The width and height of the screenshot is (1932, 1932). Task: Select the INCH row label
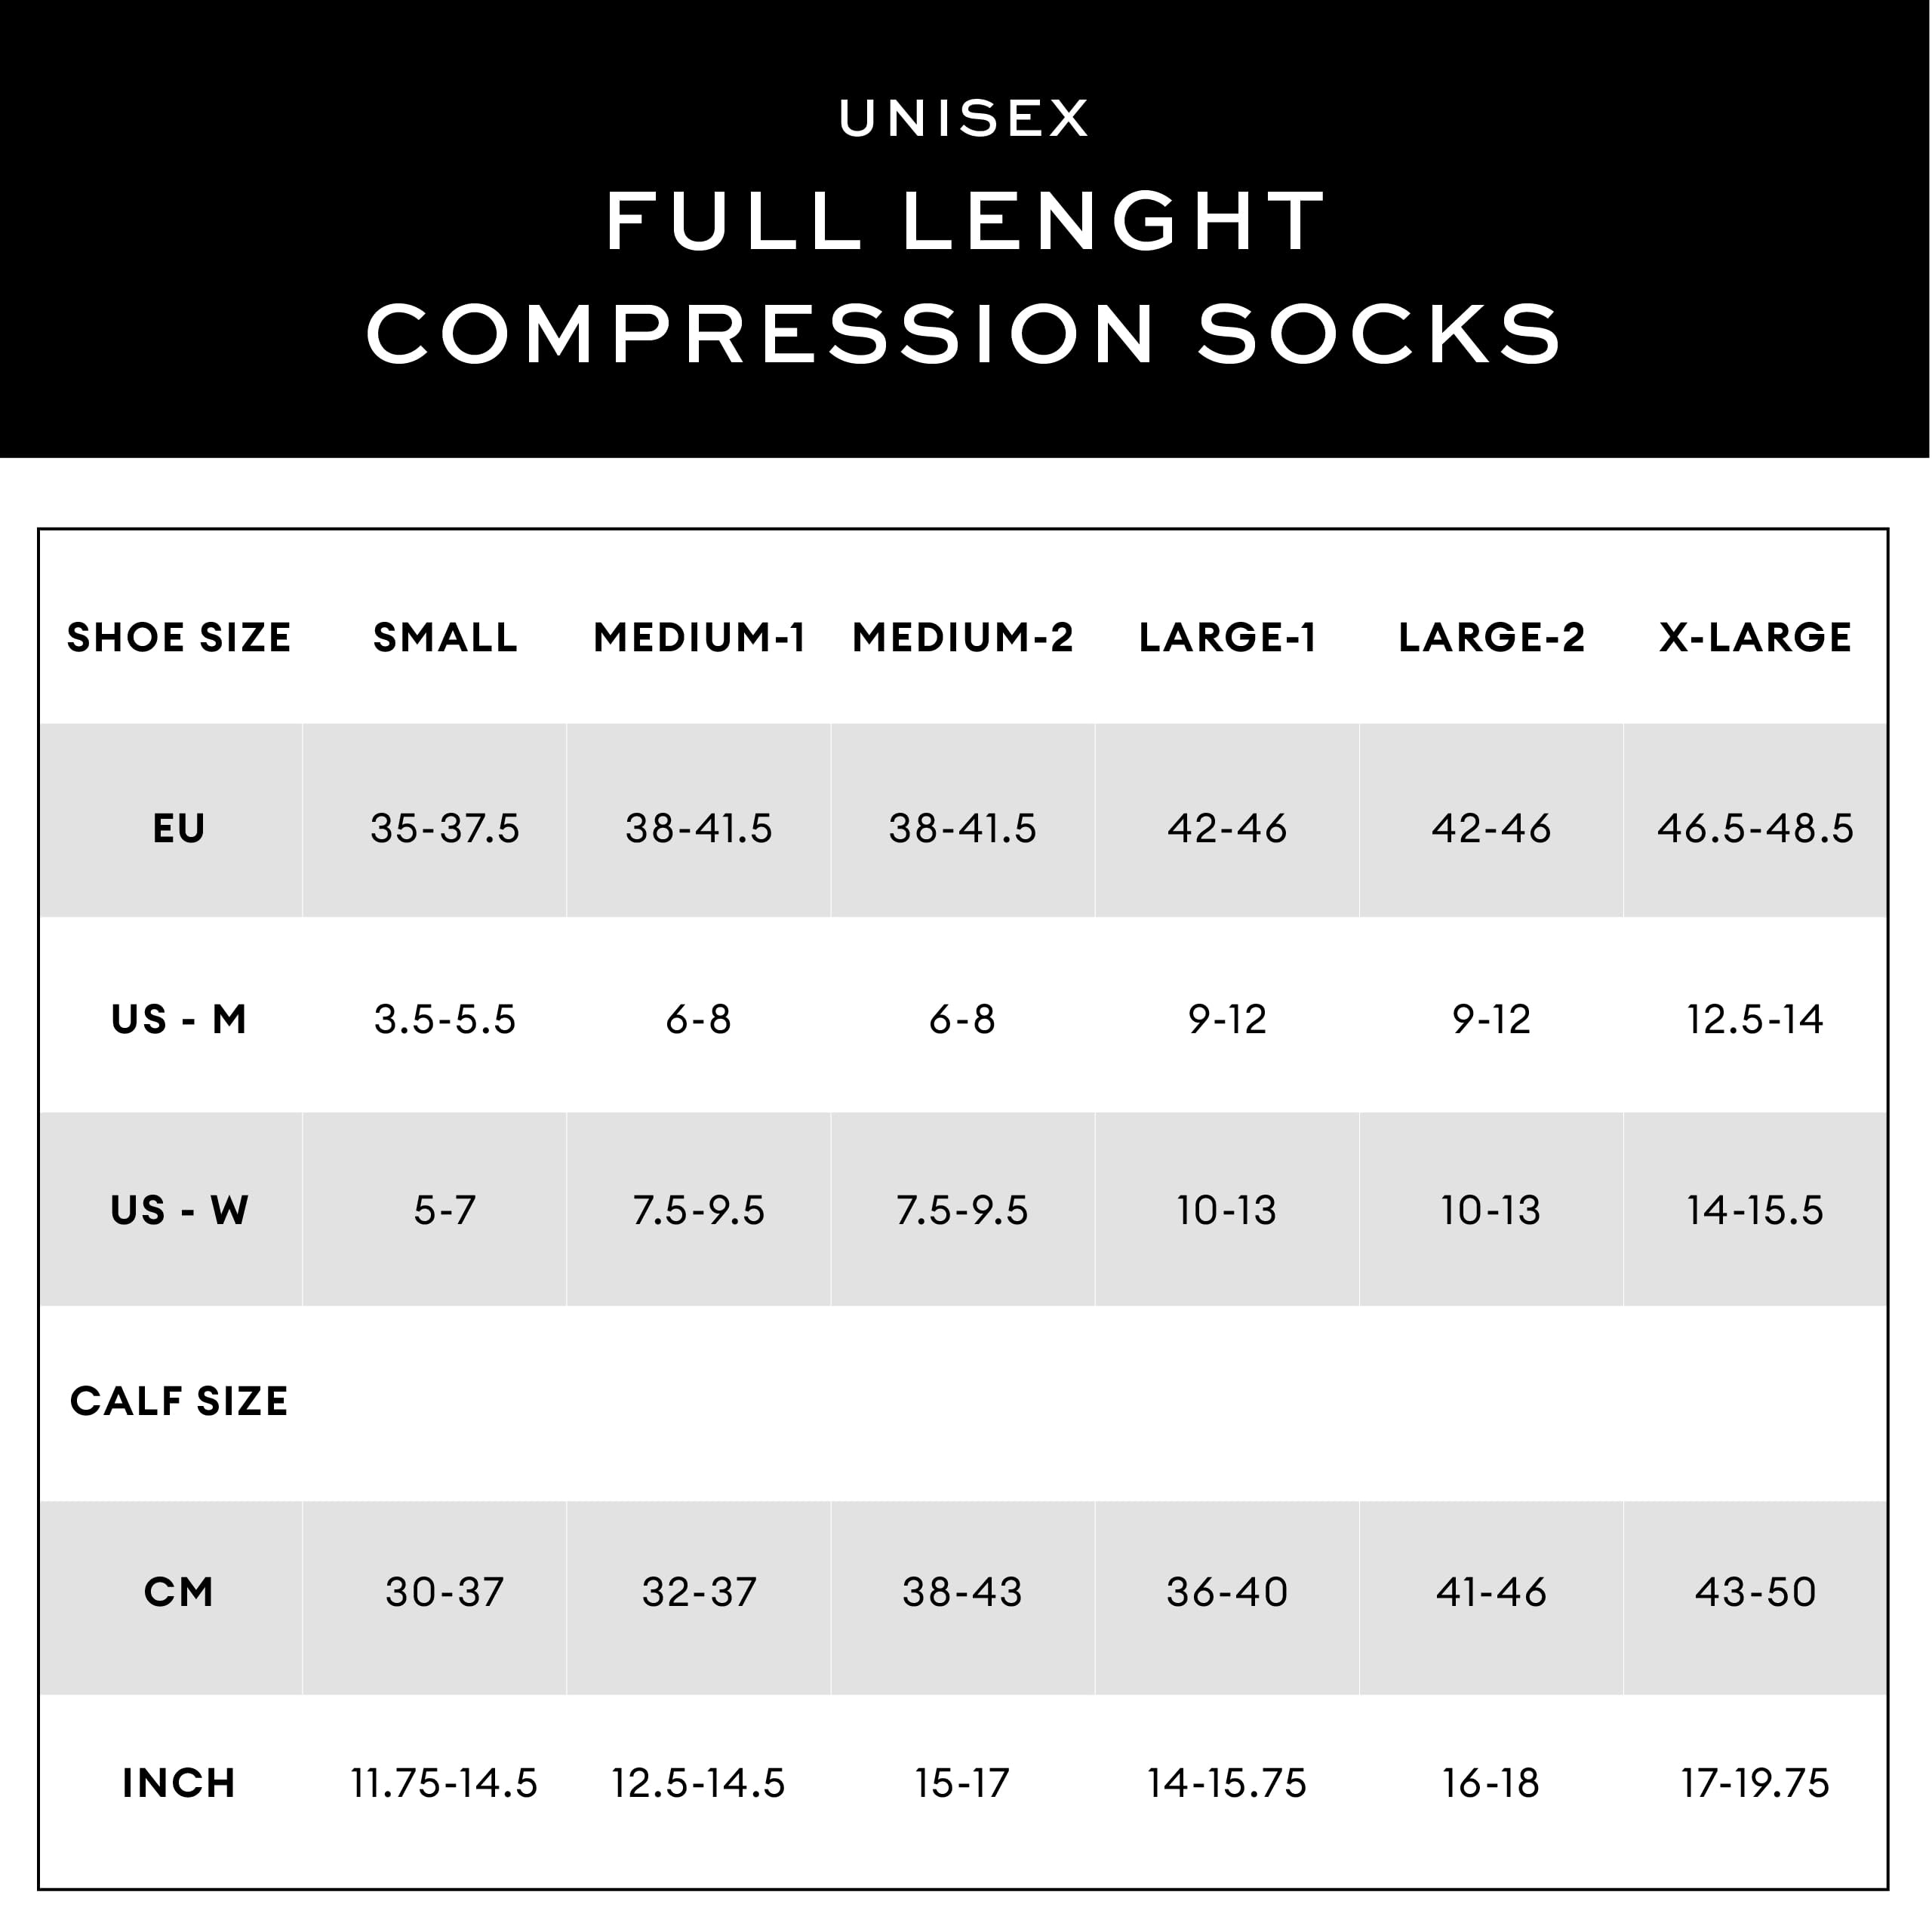[179, 1783]
